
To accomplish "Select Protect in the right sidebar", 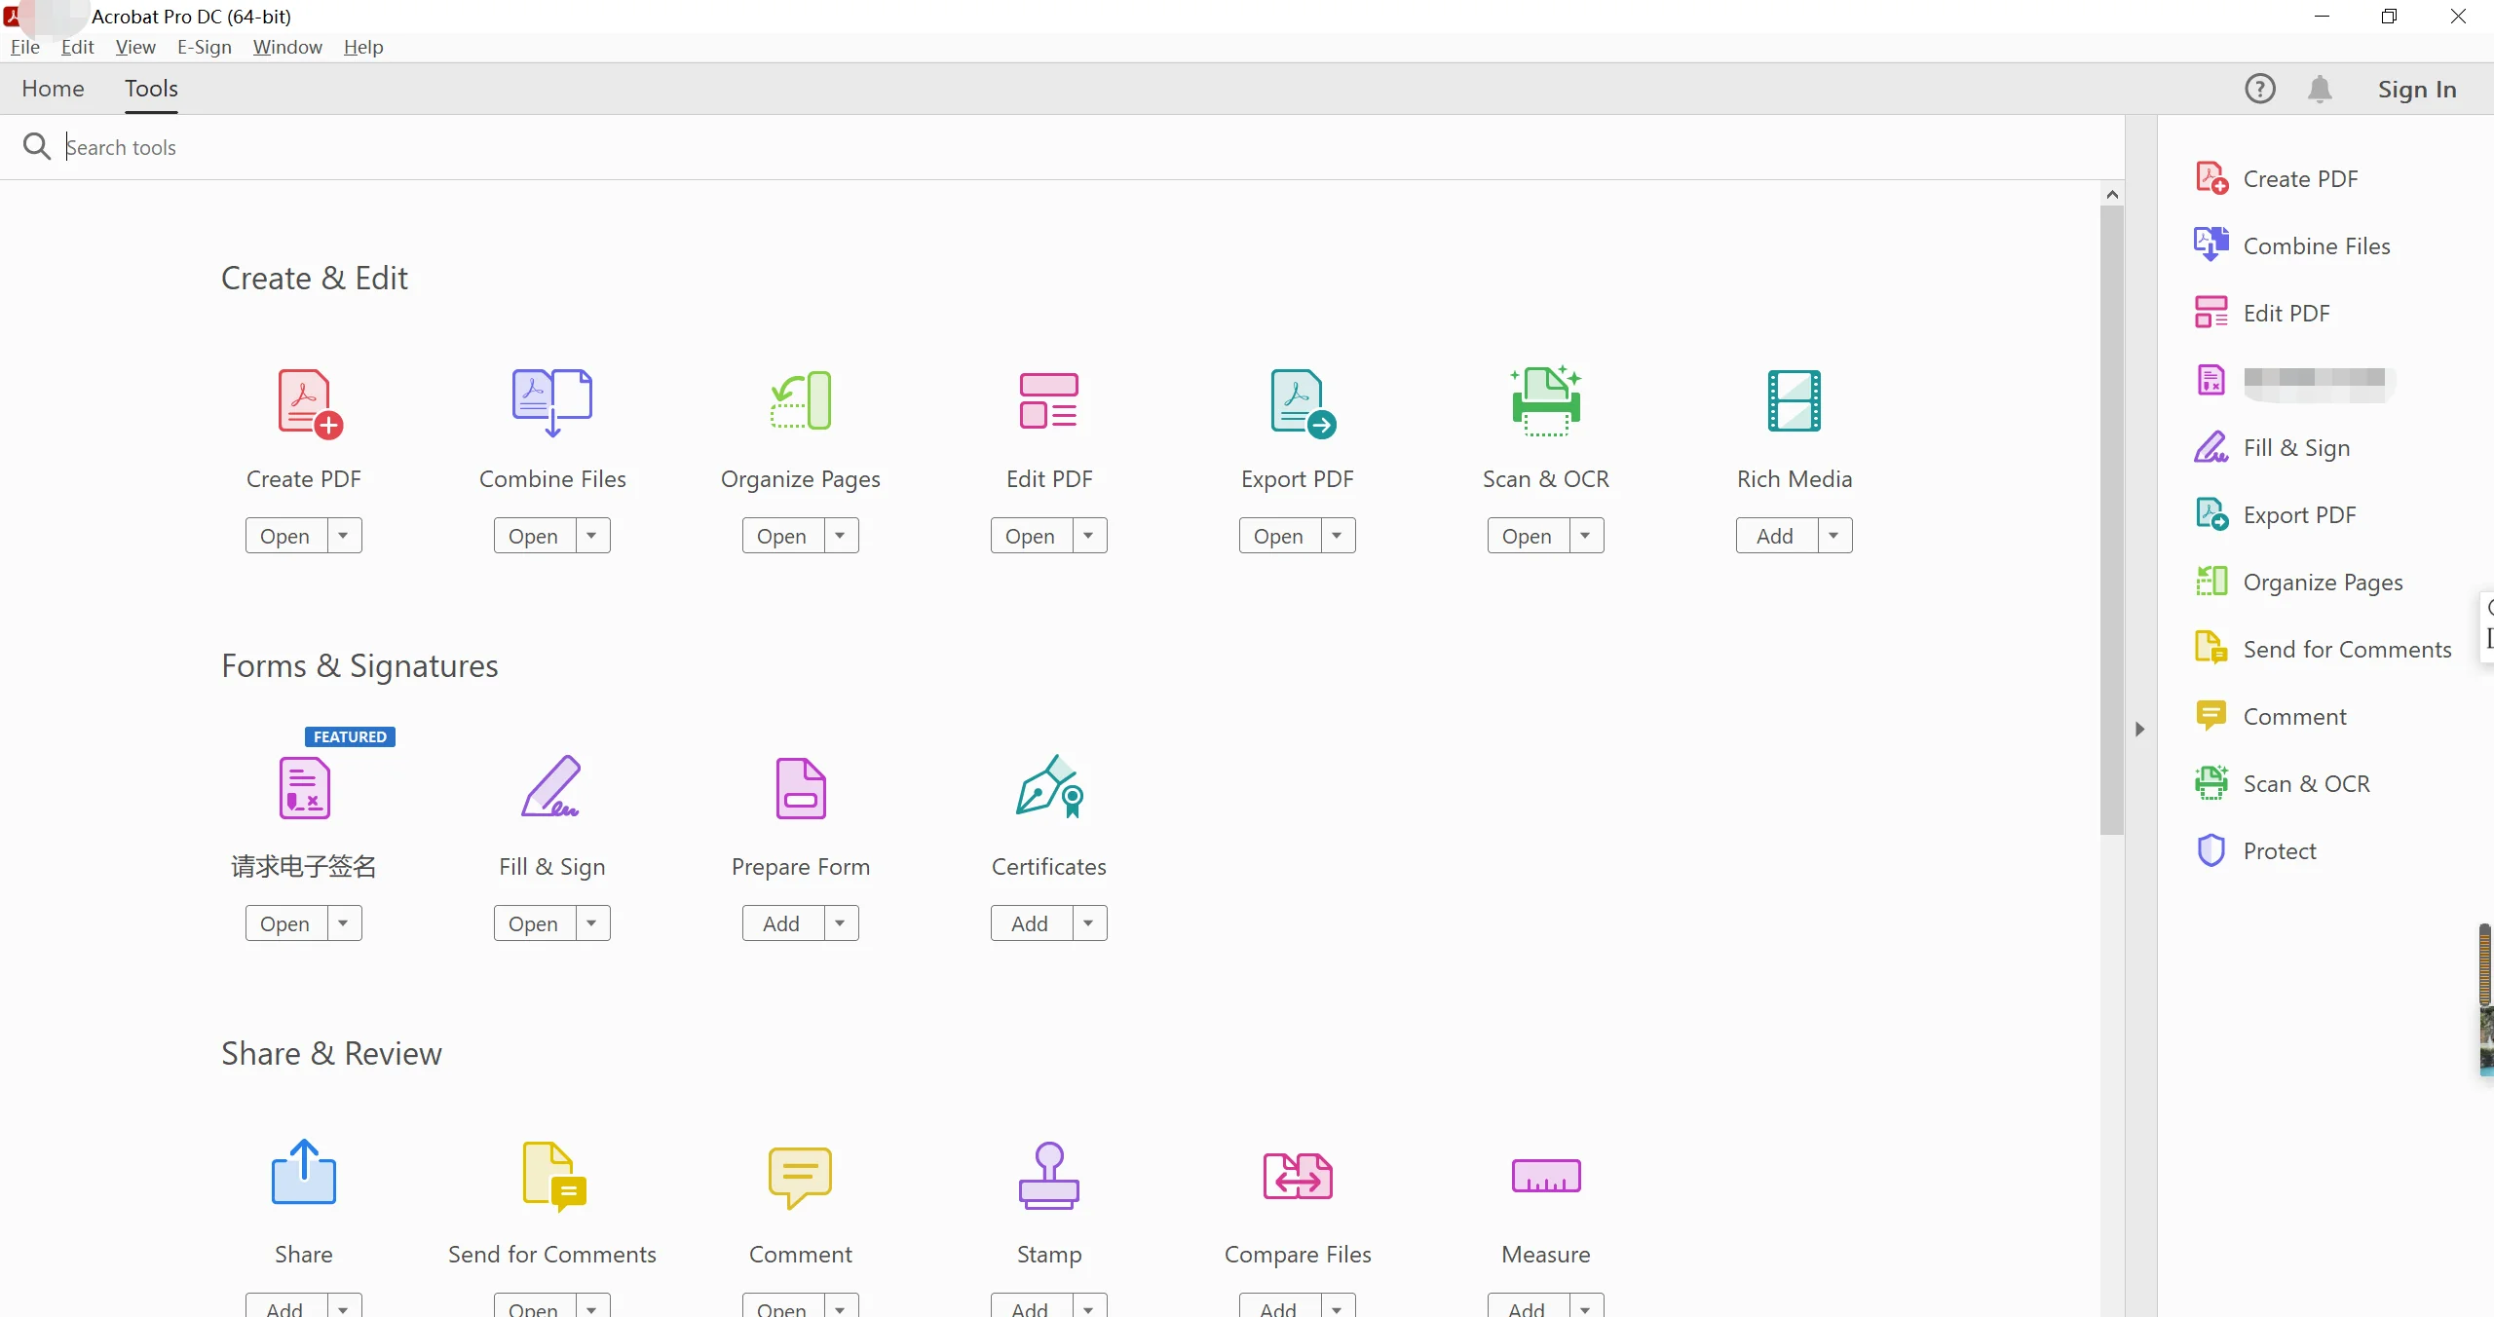I will pyautogui.click(x=2279, y=850).
